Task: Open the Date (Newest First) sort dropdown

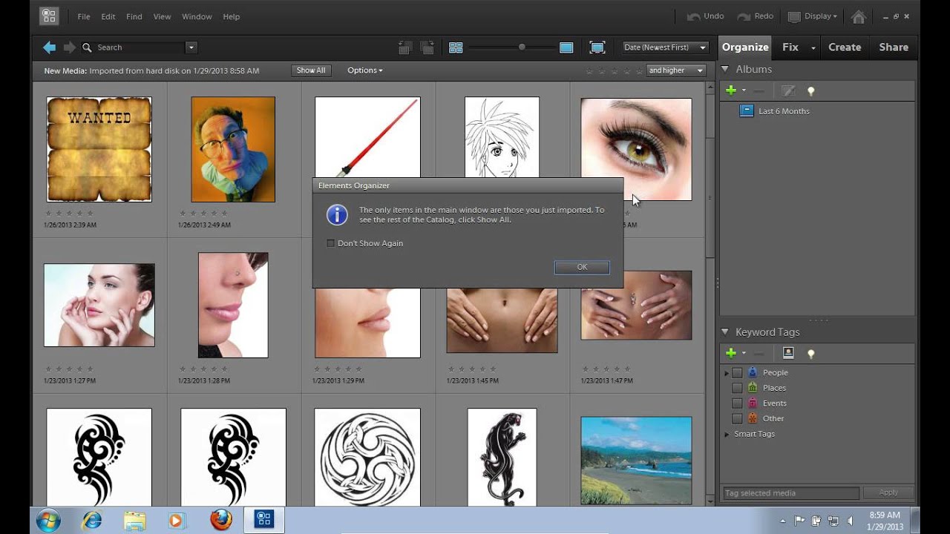Action: pos(666,47)
